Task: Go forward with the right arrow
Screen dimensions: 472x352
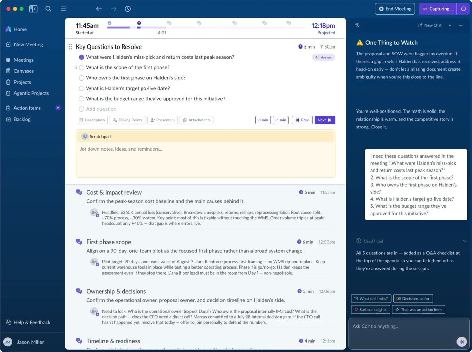Action: (x=113, y=9)
